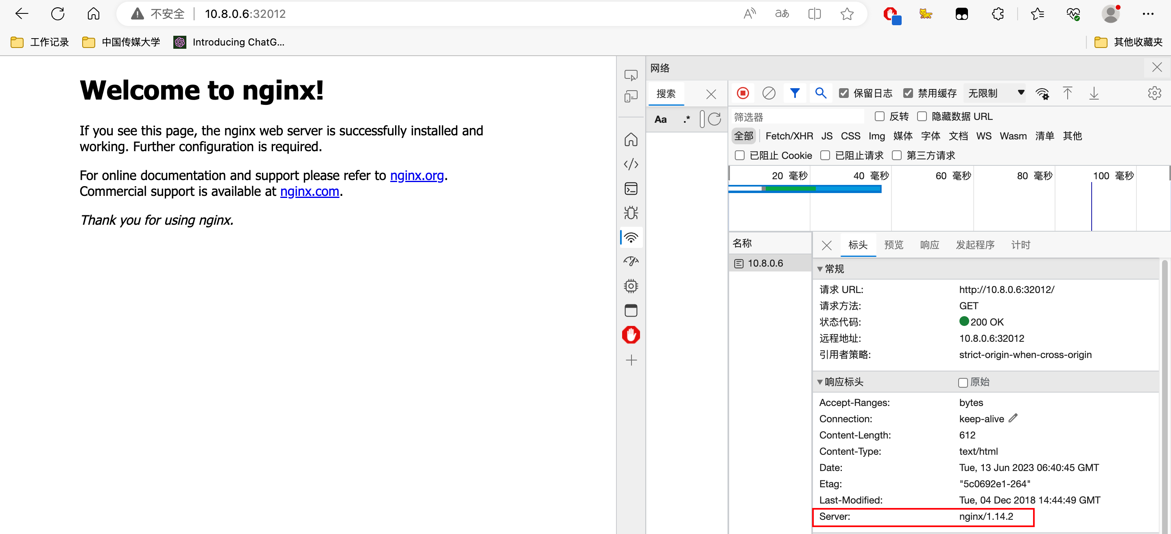Open the 中国传媒大学 bookmarks folder
The width and height of the screenshot is (1171, 534).
pos(121,42)
